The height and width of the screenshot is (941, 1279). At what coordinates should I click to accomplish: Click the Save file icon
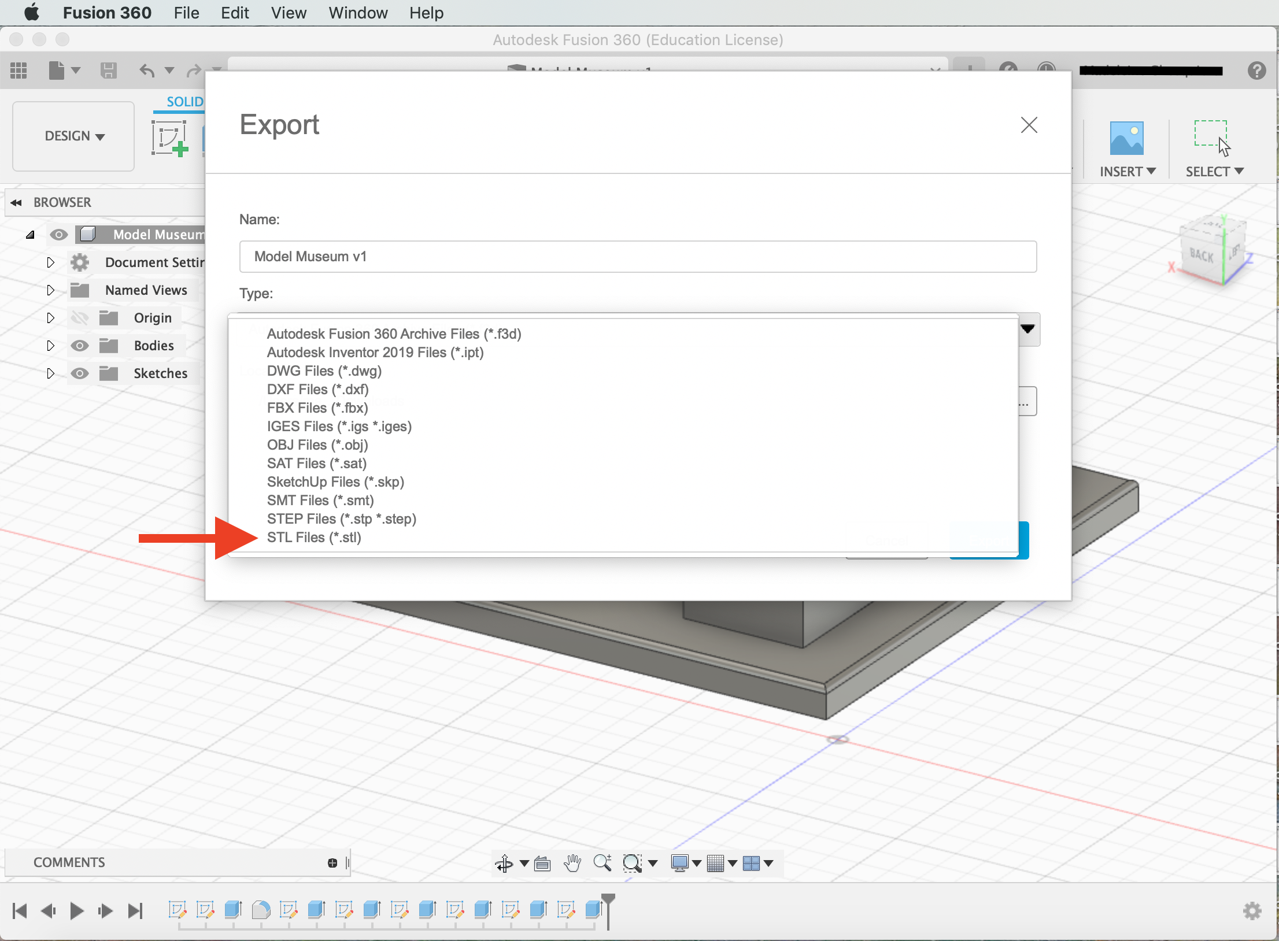pyautogui.click(x=109, y=69)
